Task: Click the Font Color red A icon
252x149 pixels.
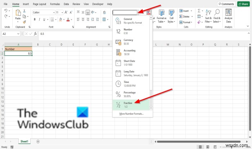Action: pos(68,19)
